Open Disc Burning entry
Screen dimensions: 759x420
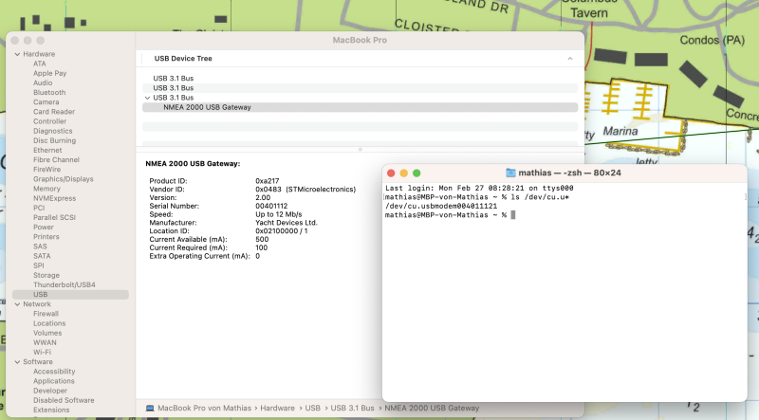[x=55, y=141]
